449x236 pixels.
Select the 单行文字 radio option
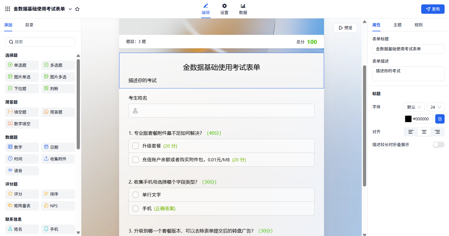pyautogui.click(x=136, y=195)
